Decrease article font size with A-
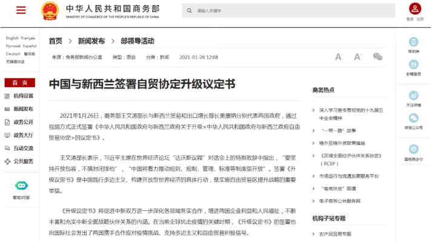This screenshot has height=249, width=435. point(339,57)
